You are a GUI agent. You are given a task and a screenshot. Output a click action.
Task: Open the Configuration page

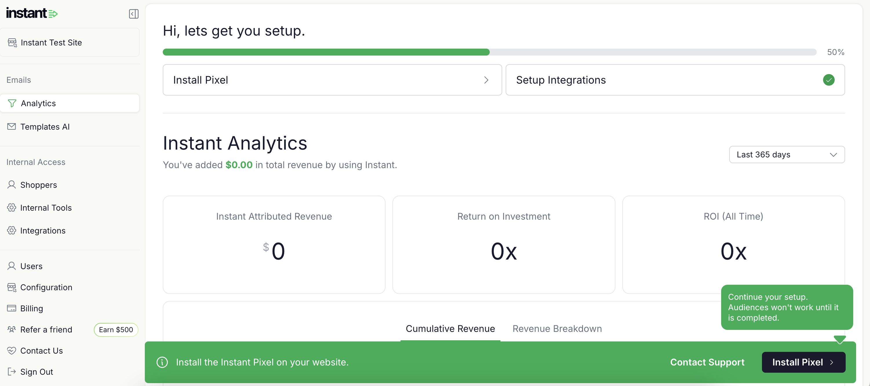pyautogui.click(x=70, y=287)
